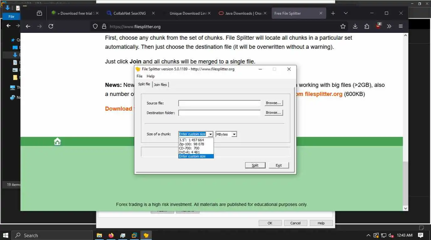Open the filesplitter.org orange link

pyautogui.click(x=319, y=94)
